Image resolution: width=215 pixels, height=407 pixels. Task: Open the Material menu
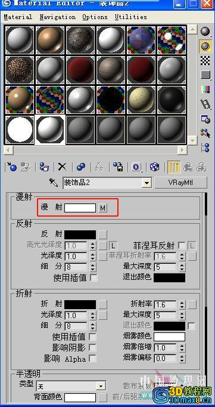[18, 17]
